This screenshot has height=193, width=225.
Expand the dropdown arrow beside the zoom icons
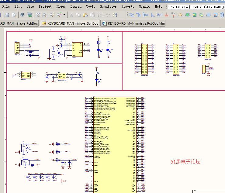(64, 15)
